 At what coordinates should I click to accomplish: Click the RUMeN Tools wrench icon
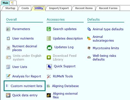coord(49,76)
